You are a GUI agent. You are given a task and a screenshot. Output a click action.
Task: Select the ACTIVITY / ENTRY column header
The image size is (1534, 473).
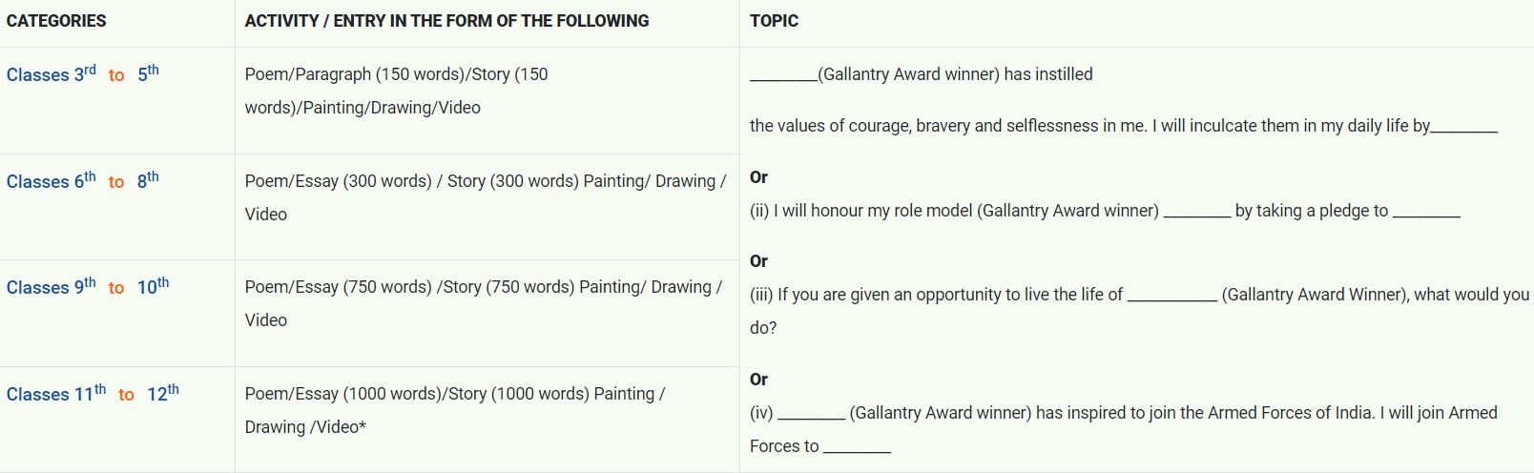click(446, 21)
